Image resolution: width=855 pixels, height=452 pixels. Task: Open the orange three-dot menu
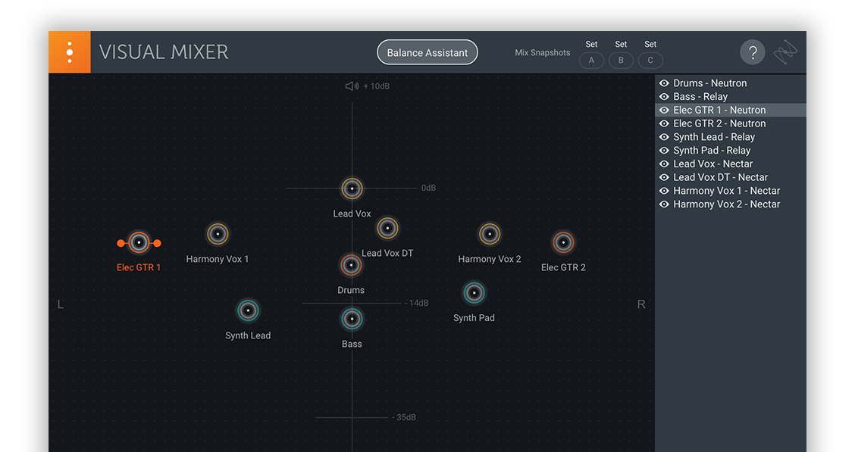[x=69, y=51]
